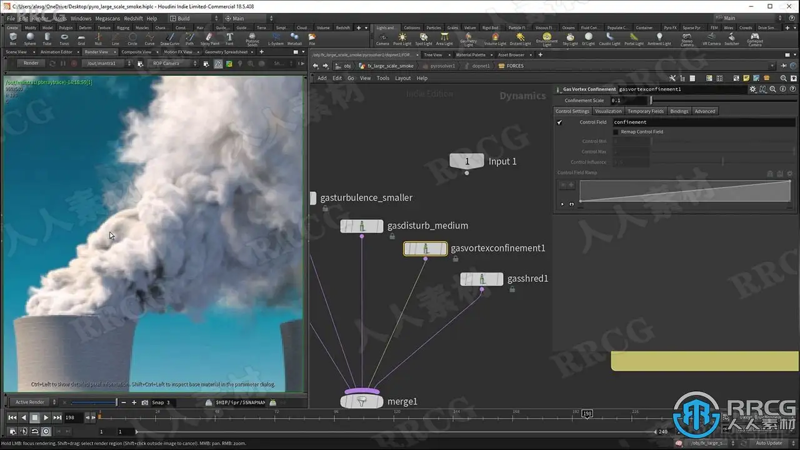Click the play forward button
Screen dimensions: 800x450
tap(46, 417)
